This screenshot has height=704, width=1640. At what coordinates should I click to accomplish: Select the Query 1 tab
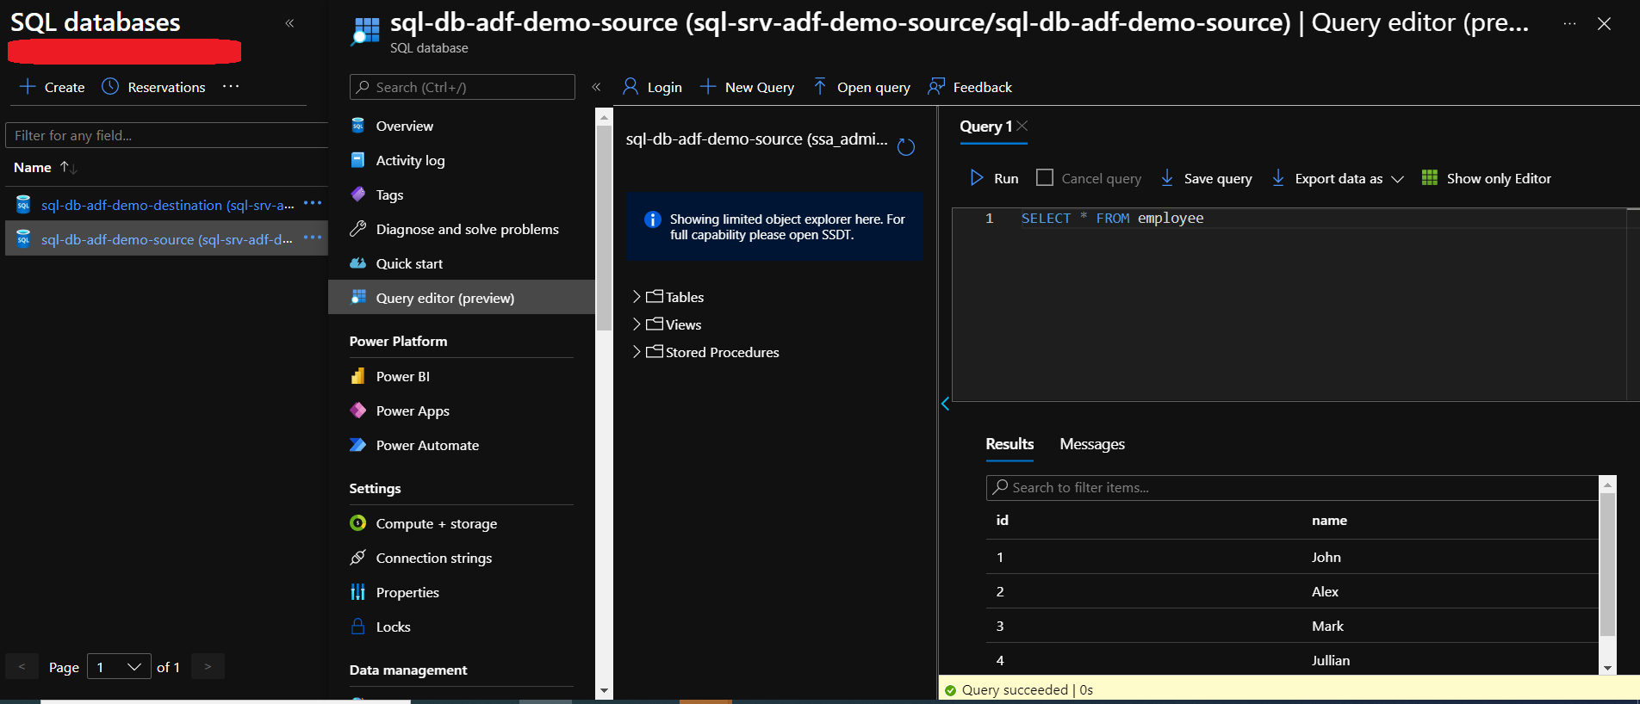[985, 127]
